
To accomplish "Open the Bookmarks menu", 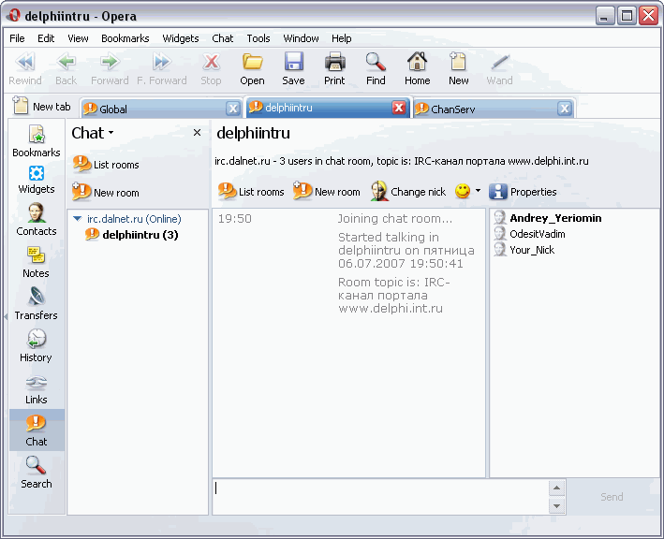I will [125, 38].
